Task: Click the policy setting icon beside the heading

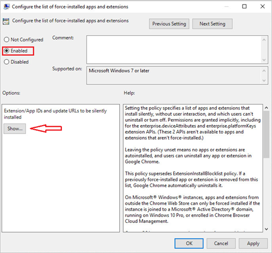Action: [x=6, y=21]
